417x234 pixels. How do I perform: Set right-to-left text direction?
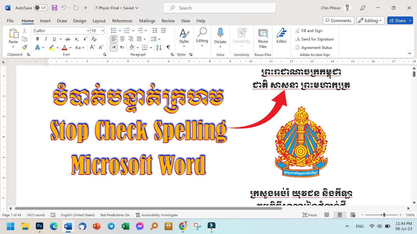[122, 47]
